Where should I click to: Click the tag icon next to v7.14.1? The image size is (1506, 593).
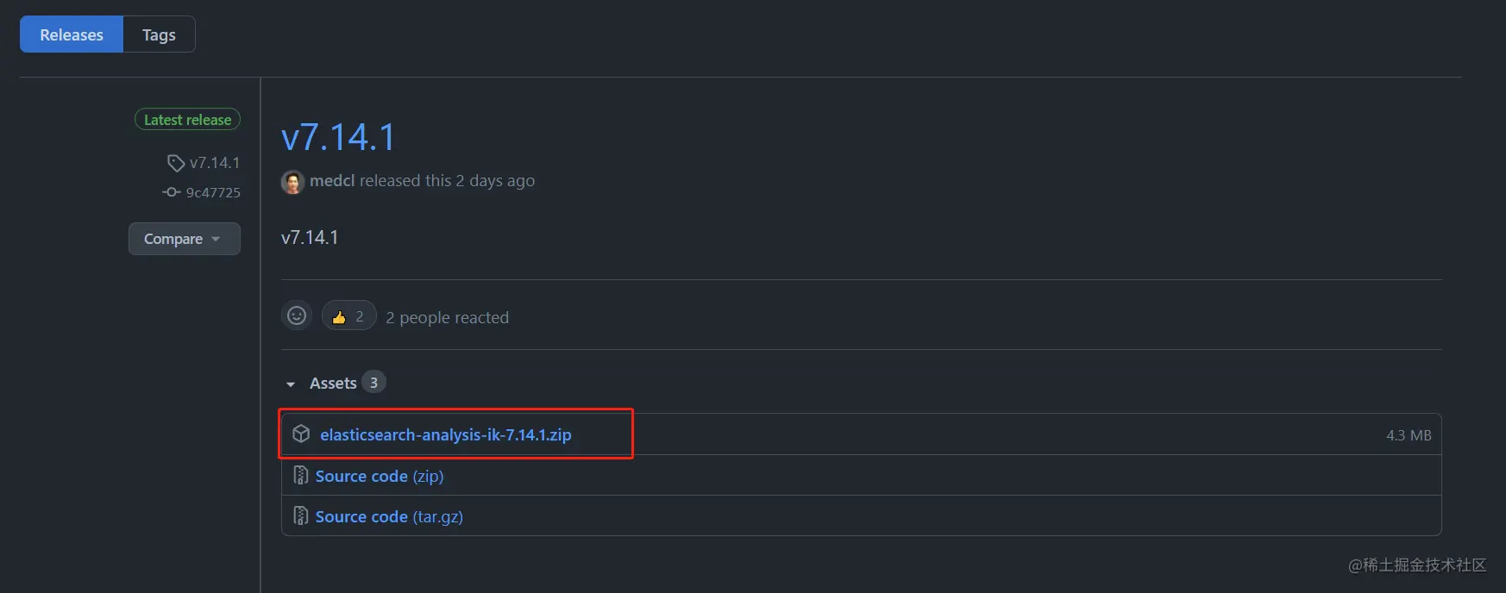click(176, 163)
